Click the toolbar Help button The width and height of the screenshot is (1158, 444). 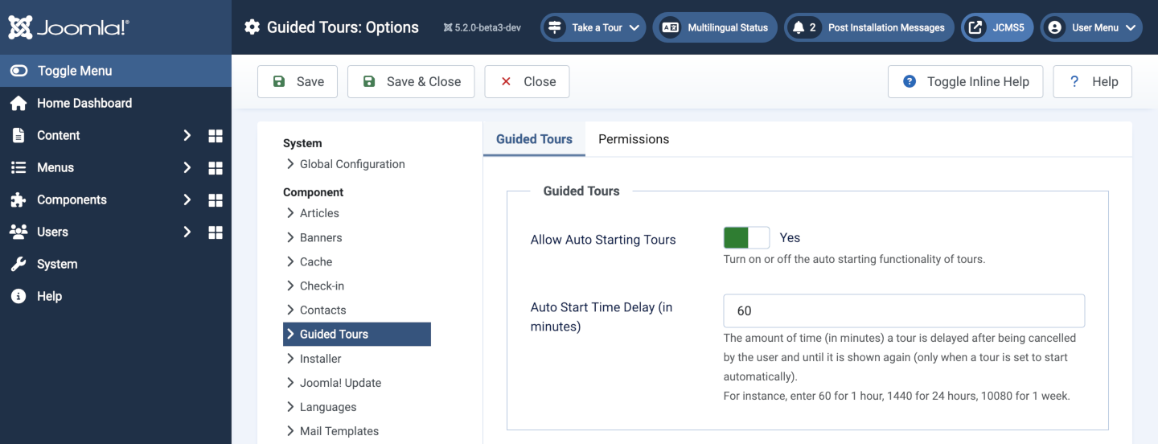click(1092, 81)
